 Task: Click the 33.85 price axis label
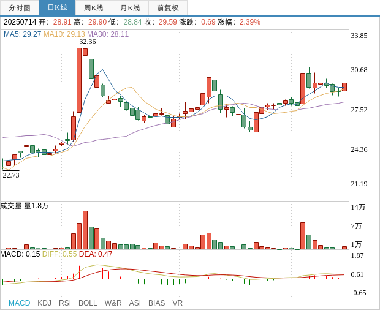point(359,36)
